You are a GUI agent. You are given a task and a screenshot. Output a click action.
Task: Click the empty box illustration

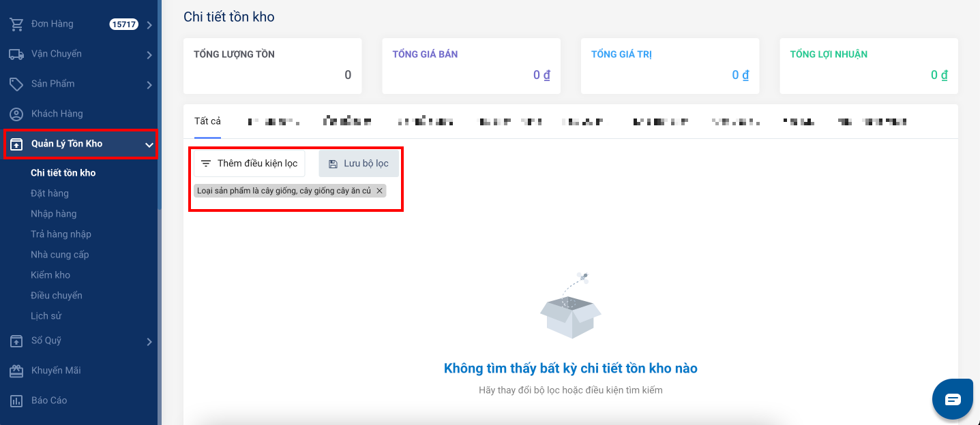571,306
